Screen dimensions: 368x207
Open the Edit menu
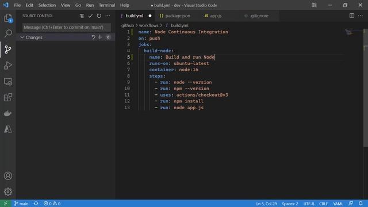29,5
